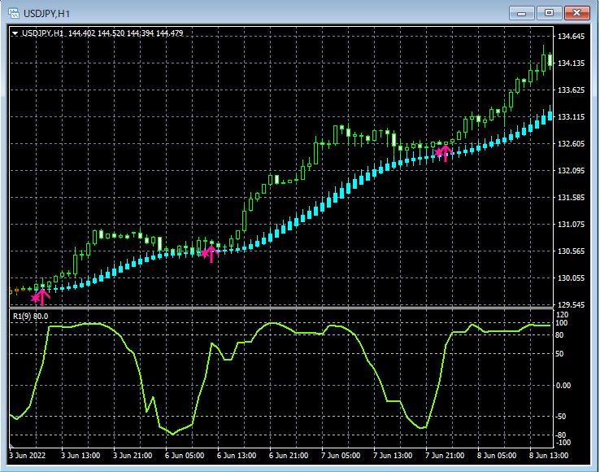Expand the chart triangle beside USDJPY,H1
600x472 pixels.
point(15,33)
